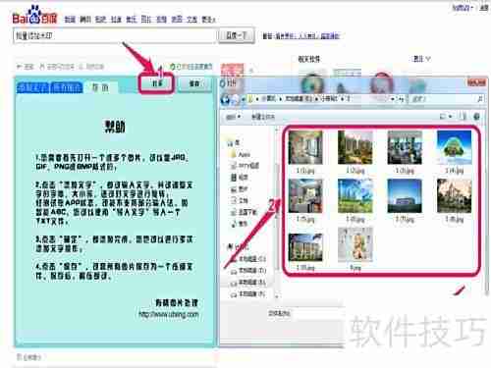Select the 本地磁盘 (E:) drive in tree

248,282
